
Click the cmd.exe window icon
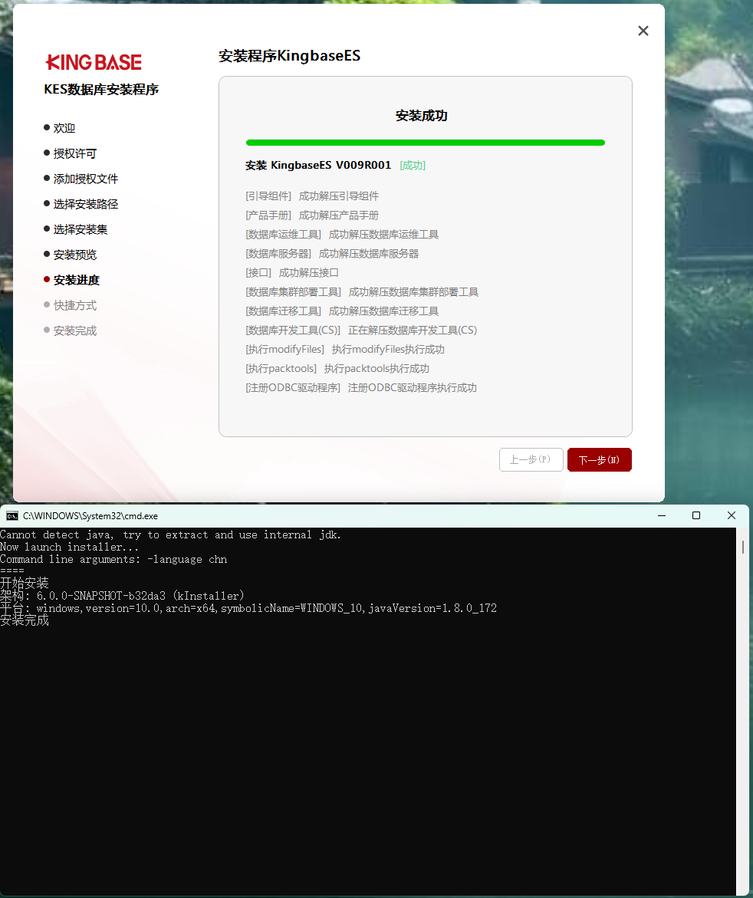coord(12,515)
